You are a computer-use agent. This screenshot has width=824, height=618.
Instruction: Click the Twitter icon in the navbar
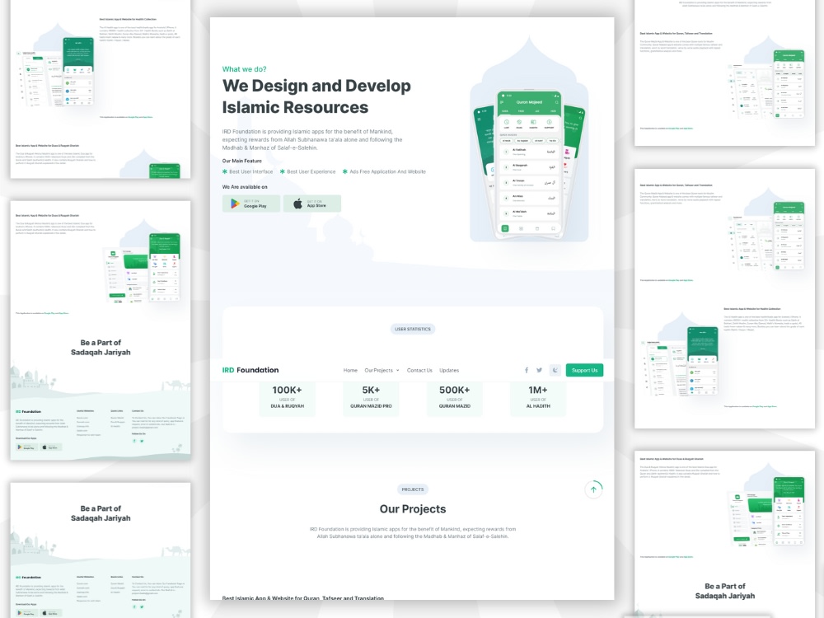(x=539, y=371)
